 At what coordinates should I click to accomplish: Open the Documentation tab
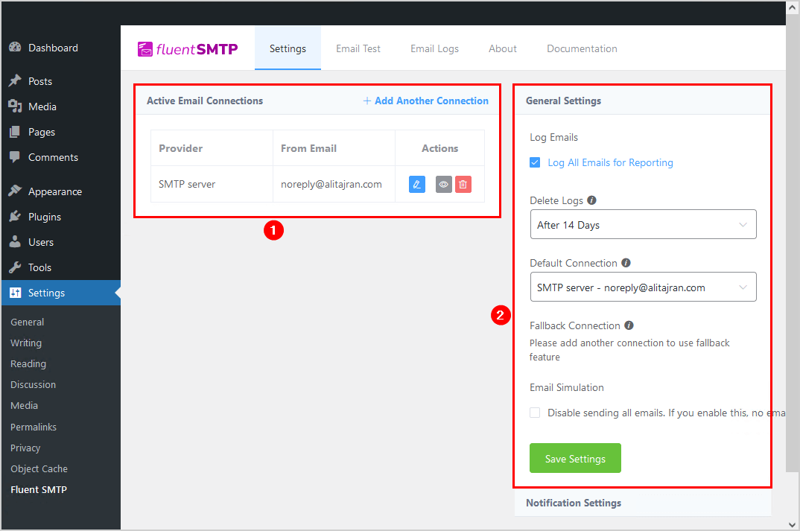pyautogui.click(x=582, y=48)
